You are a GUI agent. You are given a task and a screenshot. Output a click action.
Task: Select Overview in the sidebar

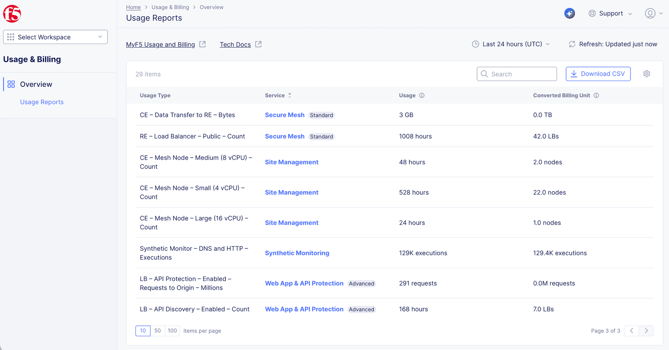click(x=36, y=84)
